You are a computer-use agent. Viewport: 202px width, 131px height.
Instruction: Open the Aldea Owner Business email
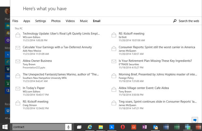pyautogui.click(x=37, y=61)
